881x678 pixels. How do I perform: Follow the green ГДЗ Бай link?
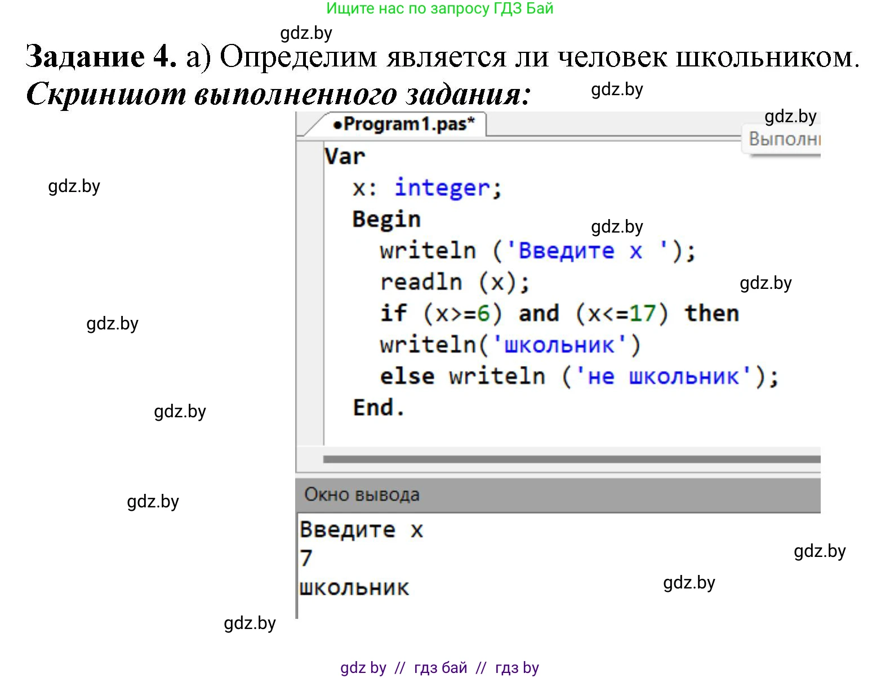[x=439, y=8]
